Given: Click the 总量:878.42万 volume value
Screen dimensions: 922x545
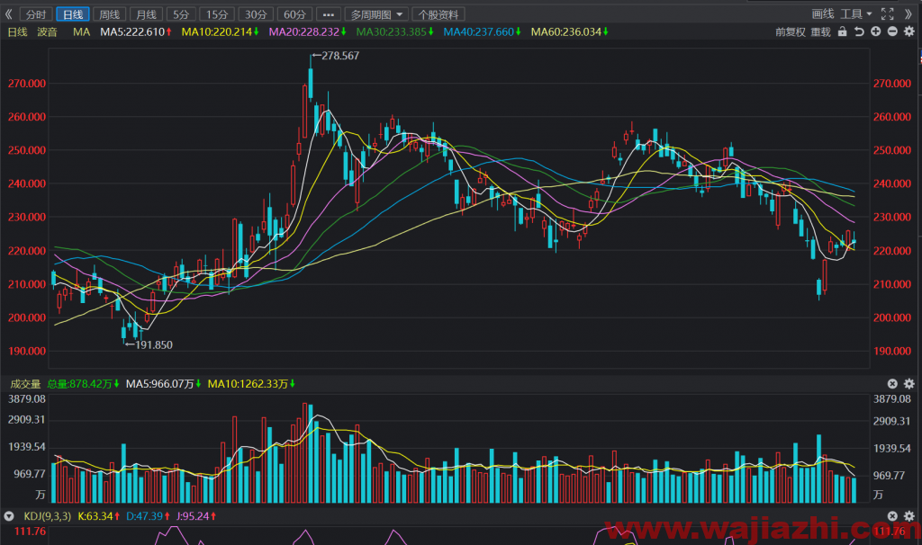Looking at the screenshot, I should (x=83, y=384).
